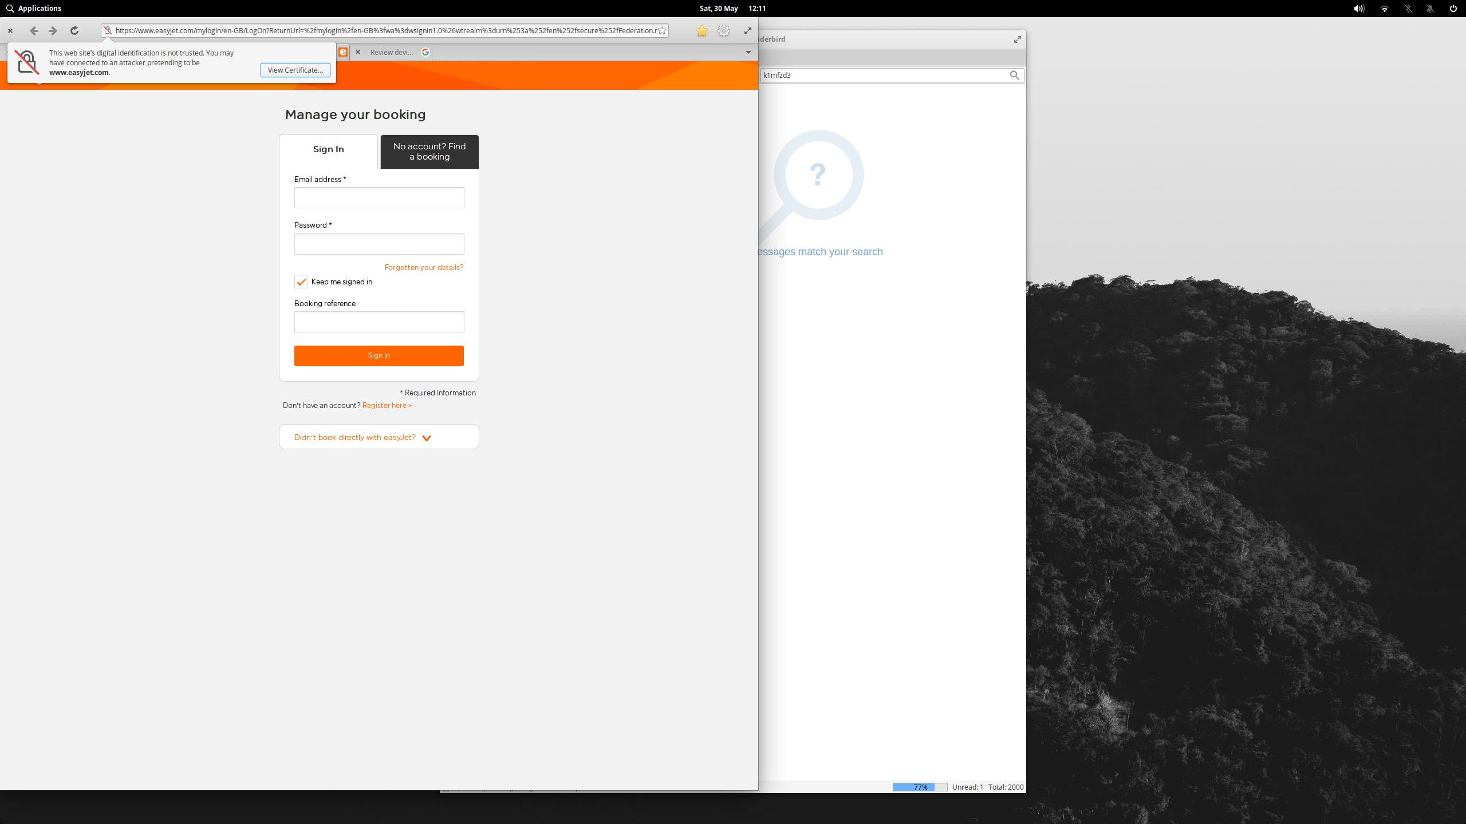Expand Didn't book directly with easyJet?

[379, 437]
